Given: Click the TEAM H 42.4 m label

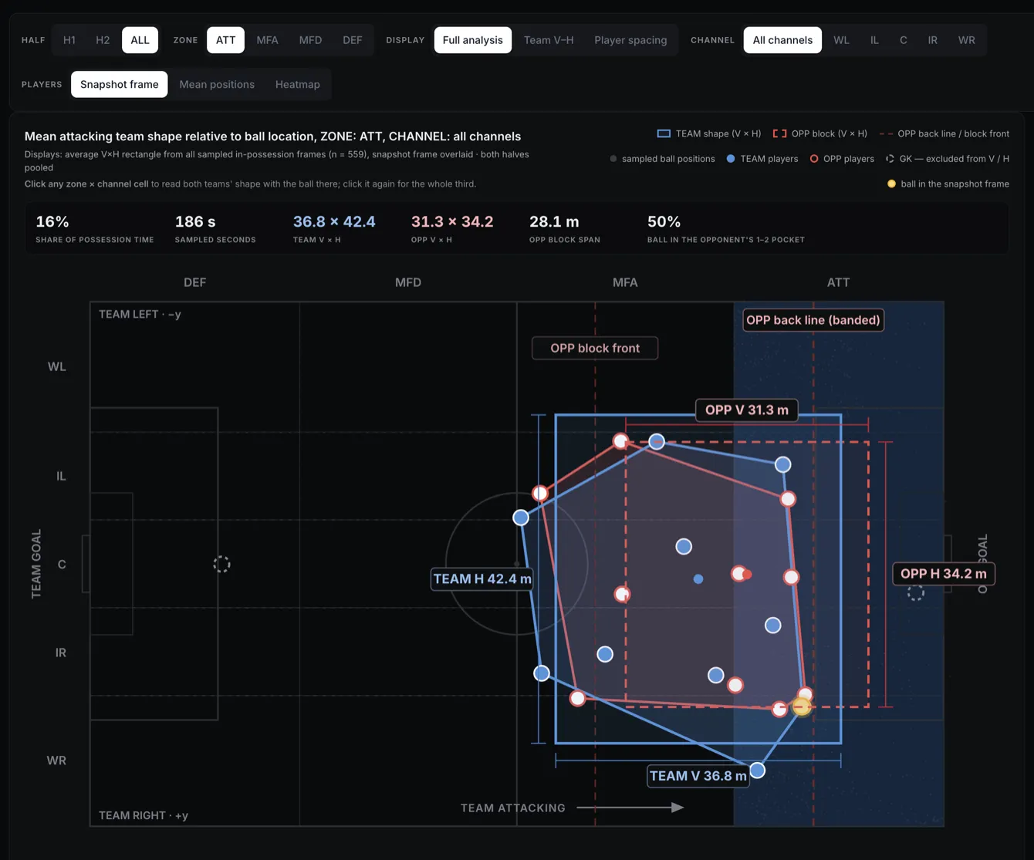Looking at the screenshot, I should pos(482,578).
